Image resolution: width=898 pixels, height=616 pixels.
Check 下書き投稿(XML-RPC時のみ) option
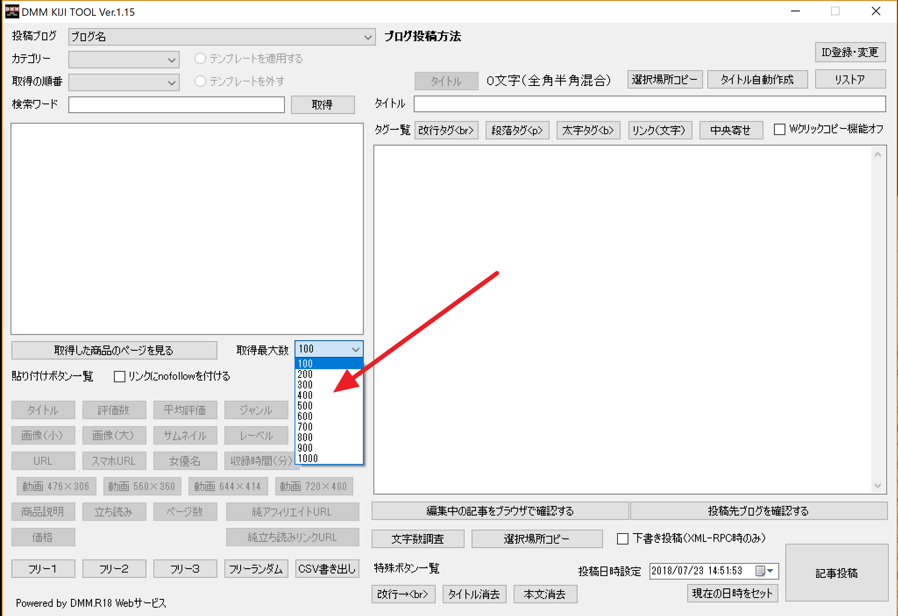[623, 538]
